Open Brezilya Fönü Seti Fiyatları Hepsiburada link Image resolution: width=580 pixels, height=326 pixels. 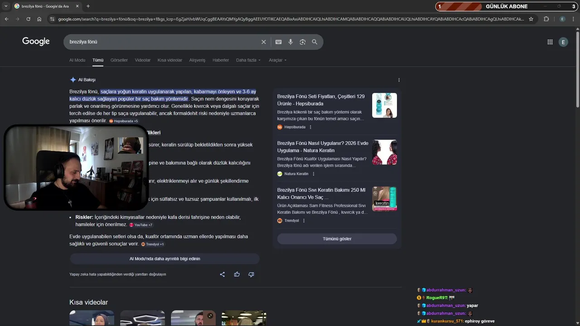click(321, 100)
